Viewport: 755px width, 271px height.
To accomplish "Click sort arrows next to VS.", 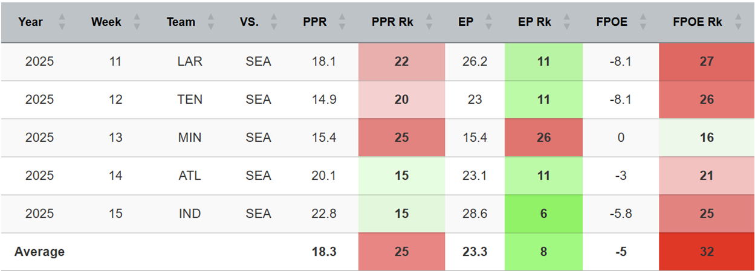I will point(274,22).
